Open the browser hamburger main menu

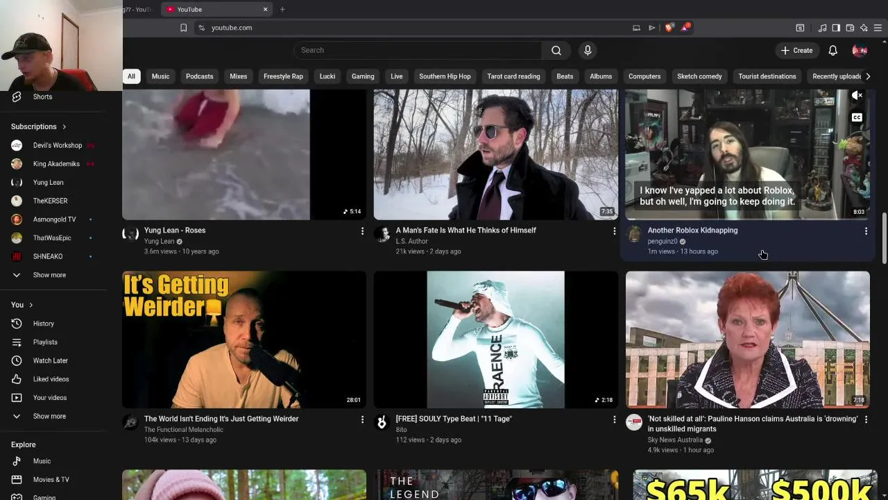pyautogui.click(x=878, y=28)
